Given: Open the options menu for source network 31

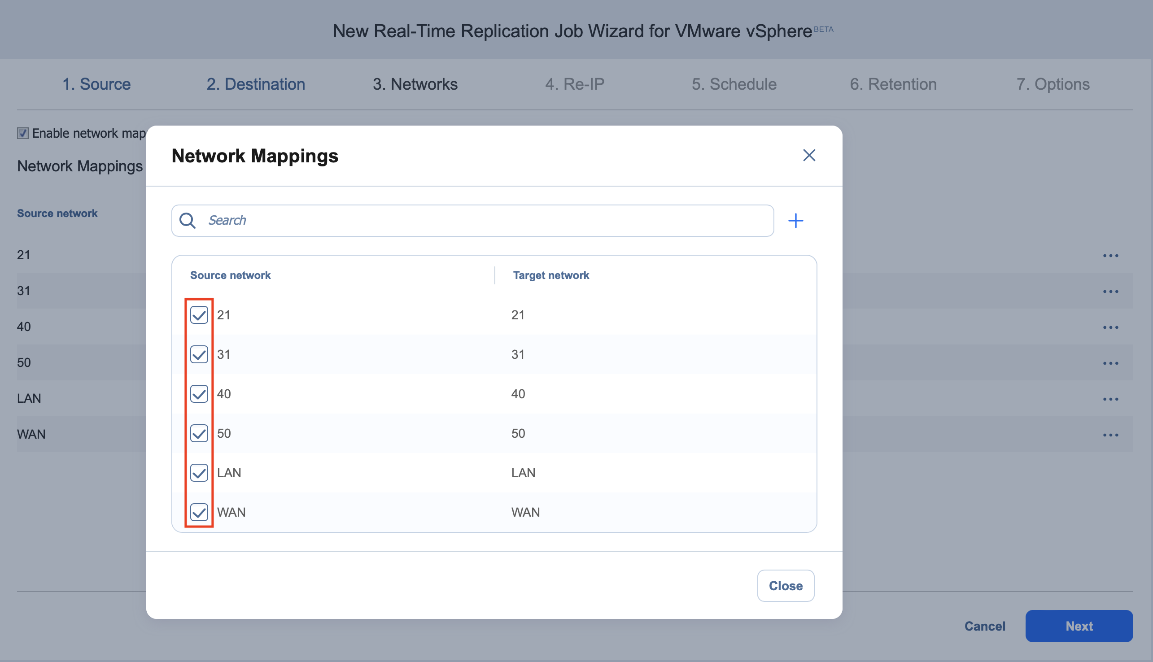Looking at the screenshot, I should pyautogui.click(x=1110, y=292).
